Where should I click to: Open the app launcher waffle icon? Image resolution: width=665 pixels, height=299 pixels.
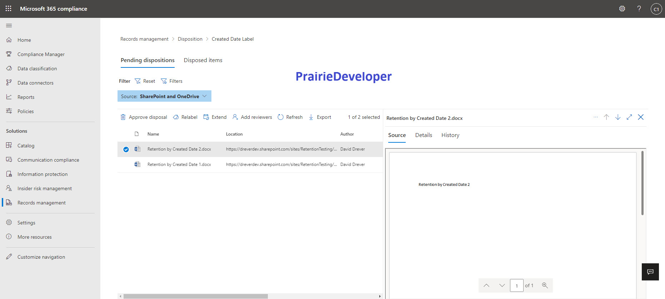pyautogui.click(x=9, y=9)
